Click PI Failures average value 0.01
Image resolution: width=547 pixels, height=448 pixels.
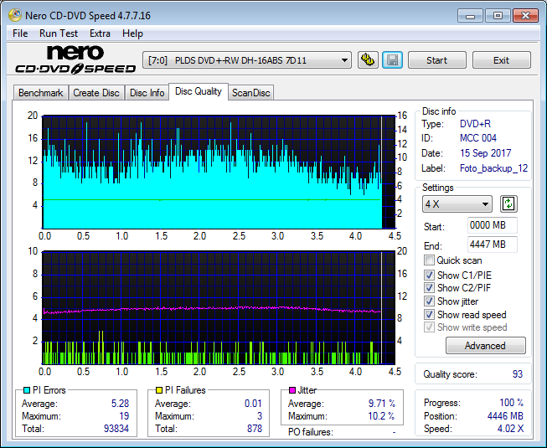click(253, 404)
